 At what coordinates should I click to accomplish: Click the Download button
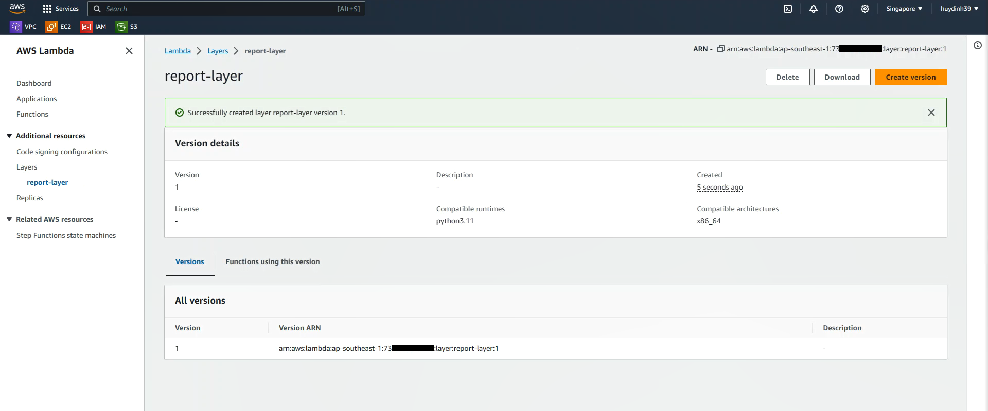pos(842,77)
